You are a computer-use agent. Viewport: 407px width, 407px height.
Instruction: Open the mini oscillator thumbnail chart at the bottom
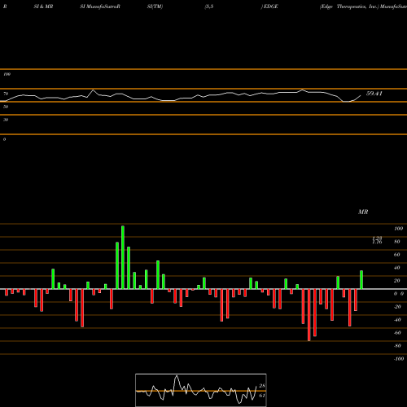point(201,390)
